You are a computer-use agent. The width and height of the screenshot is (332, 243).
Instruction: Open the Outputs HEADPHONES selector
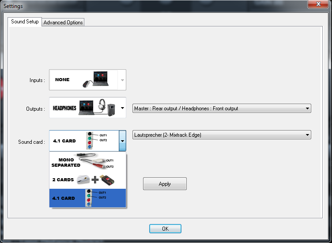(87, 108)
